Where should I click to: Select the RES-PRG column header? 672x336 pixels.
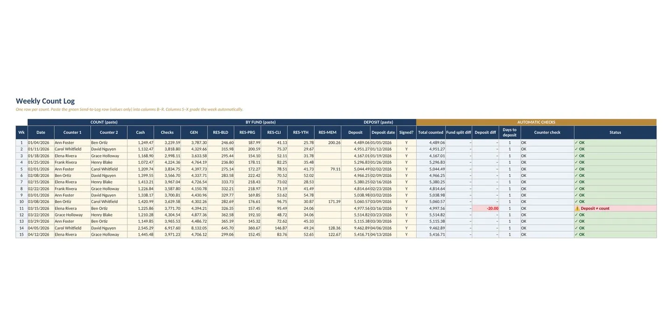(247, 133)
